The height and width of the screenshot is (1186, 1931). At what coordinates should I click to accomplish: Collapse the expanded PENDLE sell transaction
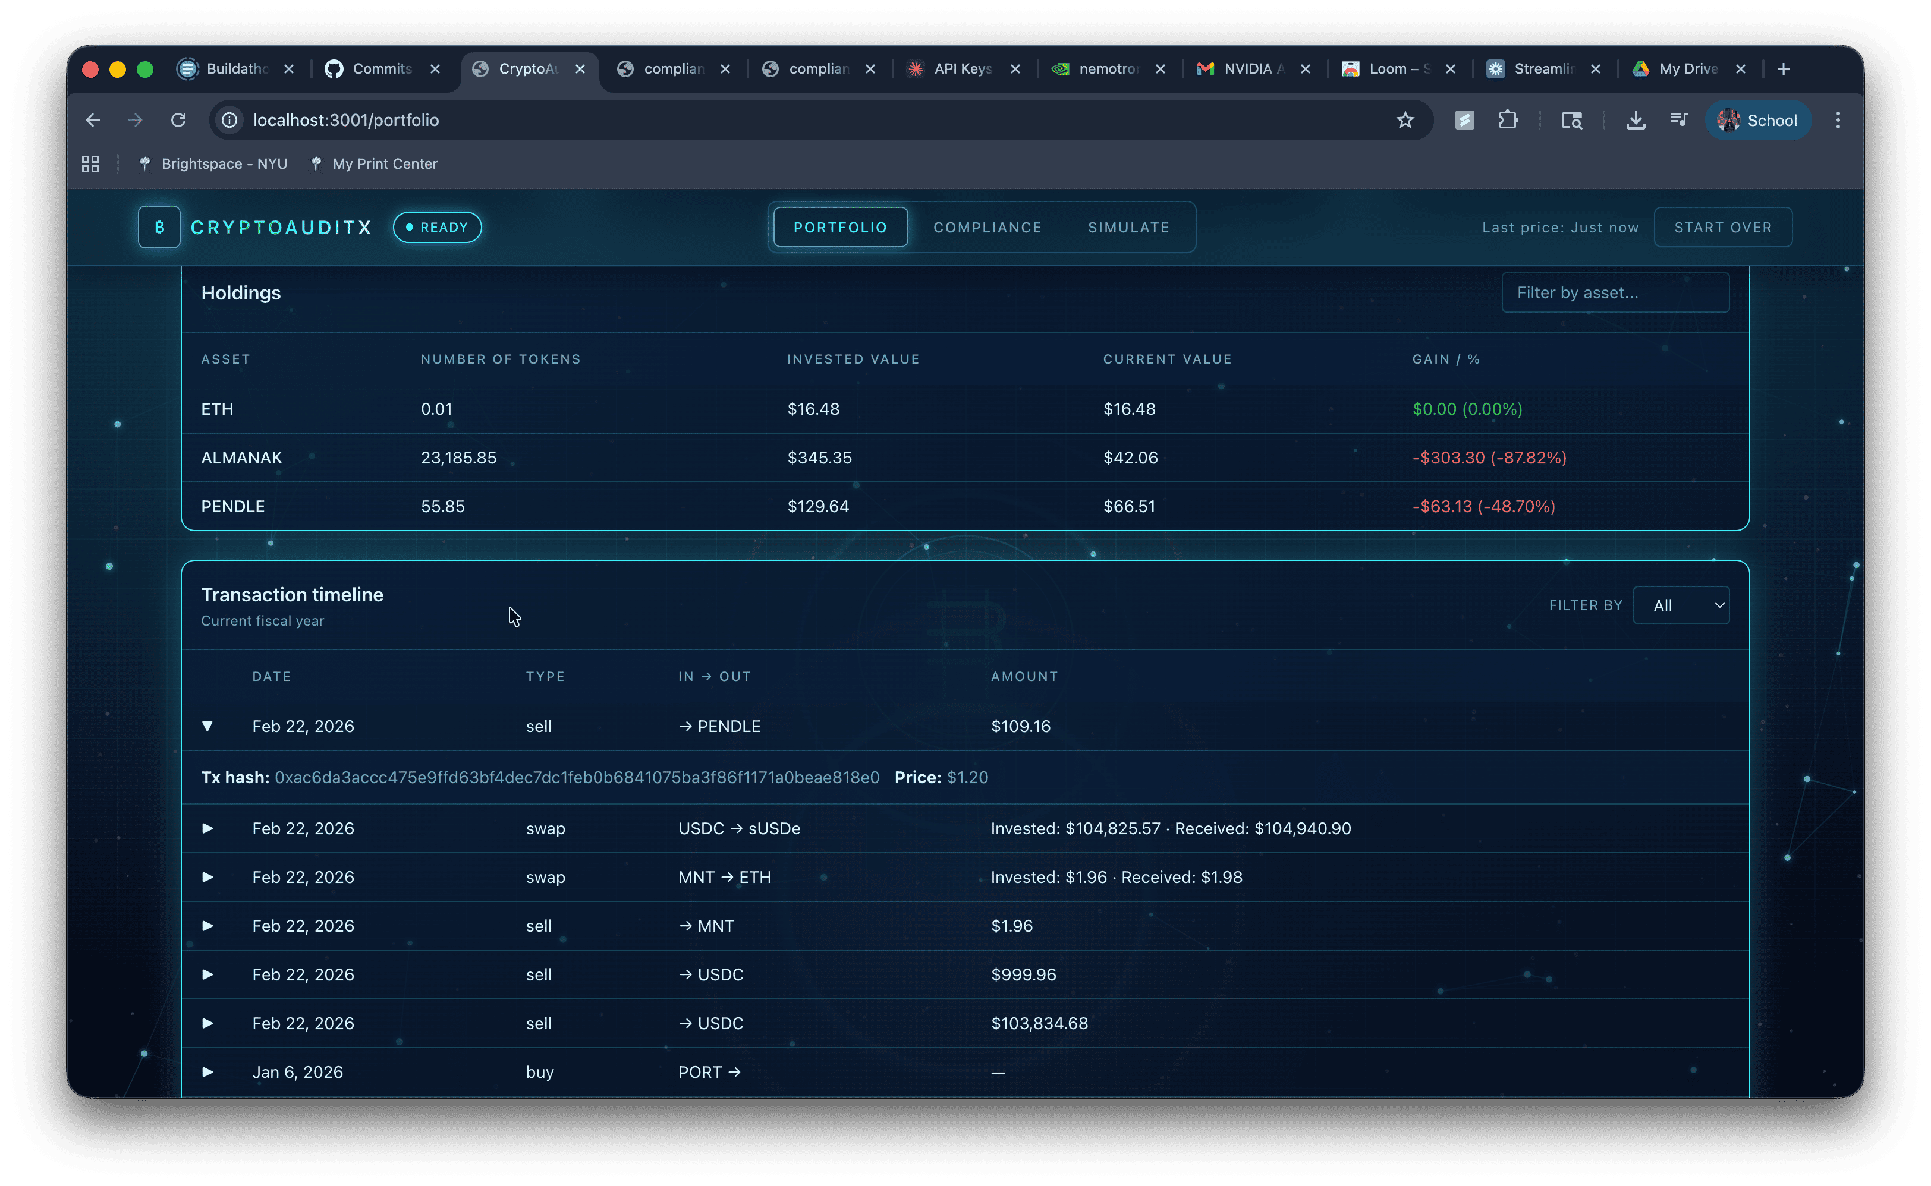tap(207, 726)
